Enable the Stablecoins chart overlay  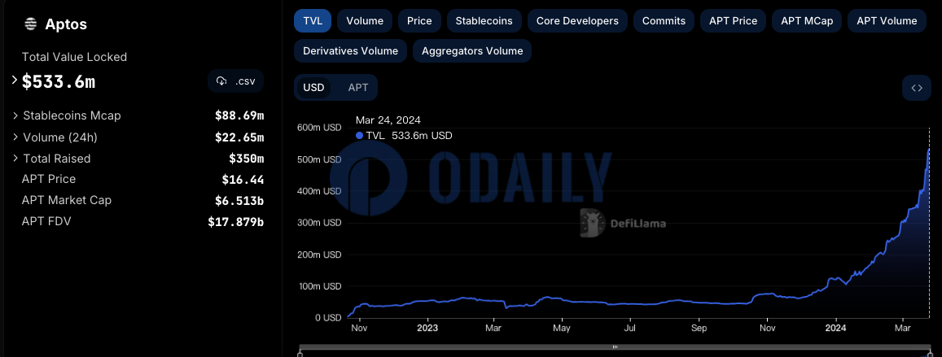[484, 21]
